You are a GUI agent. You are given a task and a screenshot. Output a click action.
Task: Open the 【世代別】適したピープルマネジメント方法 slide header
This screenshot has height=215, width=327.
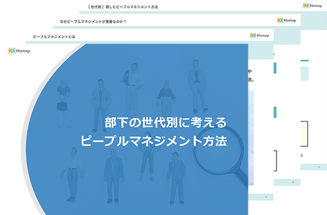pos(122,7)
